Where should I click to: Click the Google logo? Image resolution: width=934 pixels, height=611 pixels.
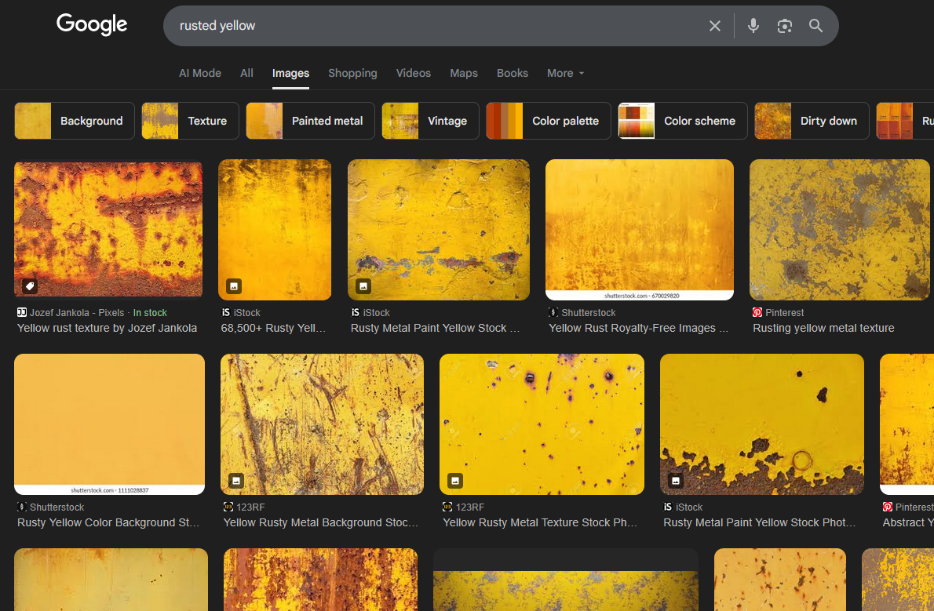click(92, 25)
